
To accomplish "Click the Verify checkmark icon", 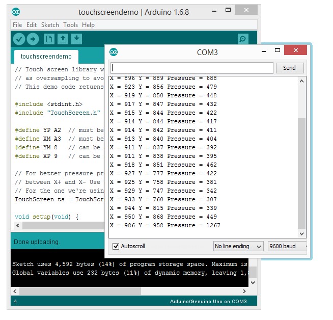I will point(19,39).
